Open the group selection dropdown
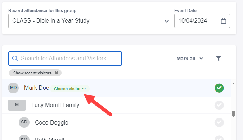 click(x=90, y=21)
